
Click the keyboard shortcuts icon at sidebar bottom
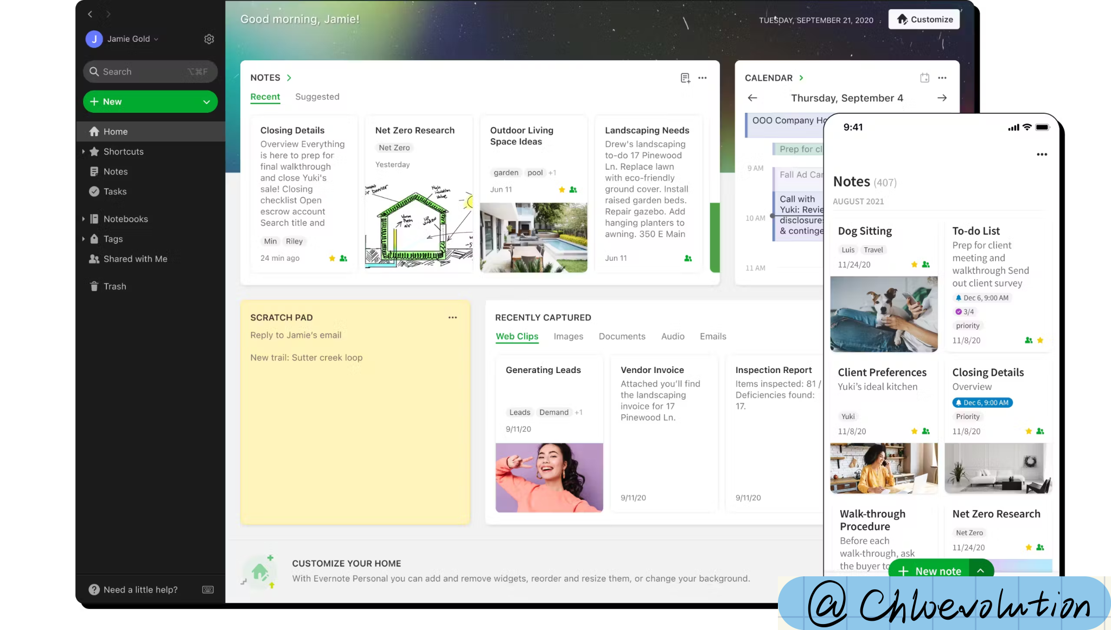(x=208, y=590)
